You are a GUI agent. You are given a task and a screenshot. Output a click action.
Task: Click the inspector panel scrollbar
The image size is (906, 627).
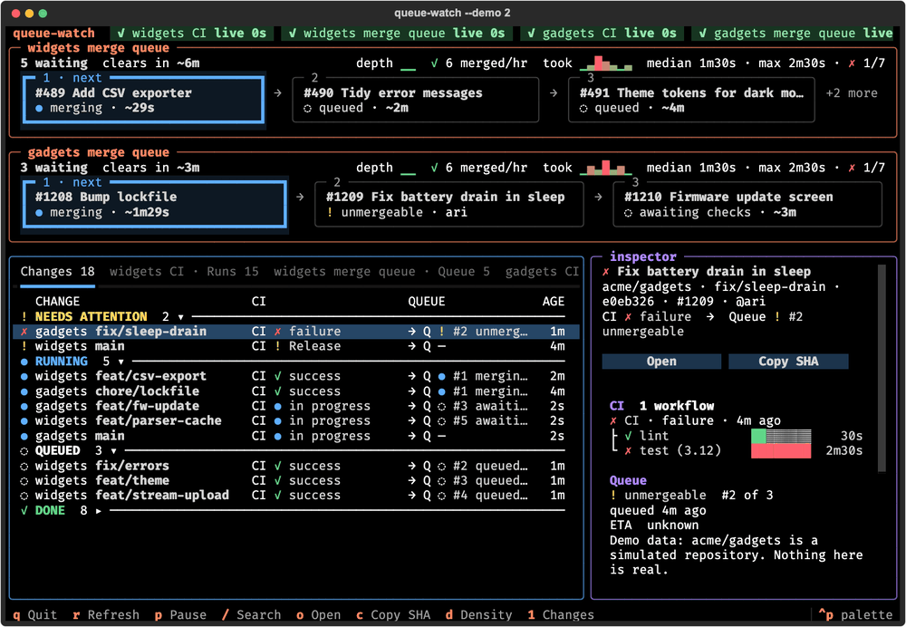(882, 369)
